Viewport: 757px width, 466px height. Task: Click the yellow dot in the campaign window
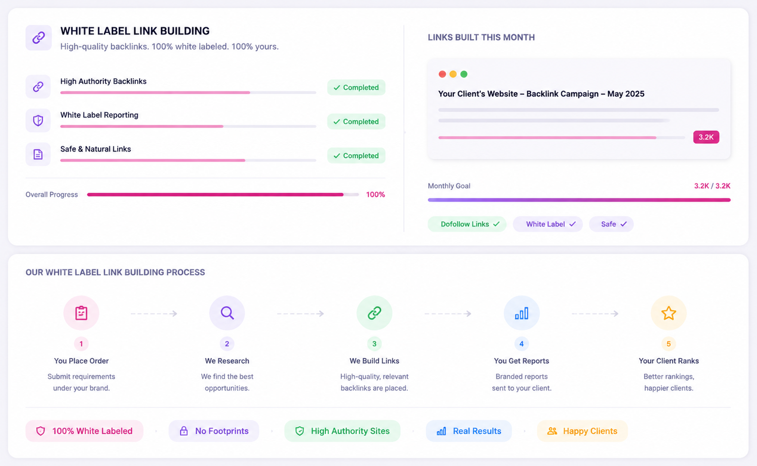tap(453, 74)
